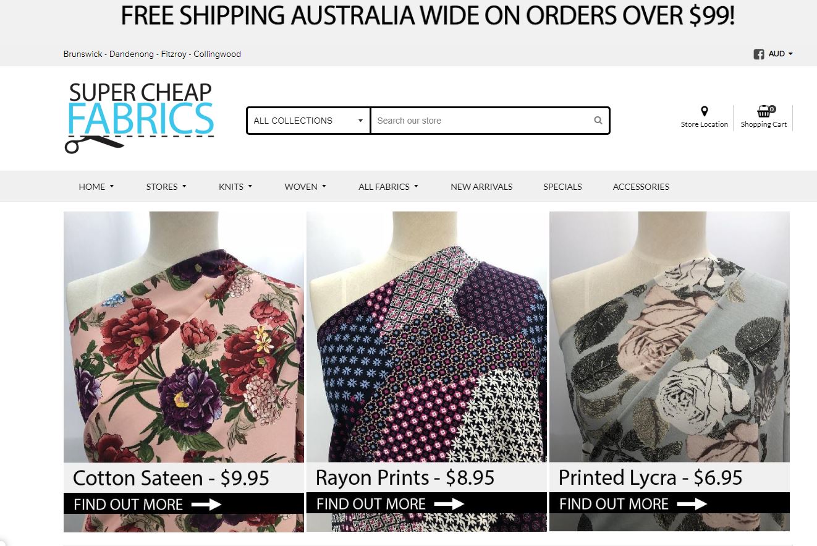Go to NEW ARRIVALS page
Viewport: 817px width, 546px height.
(481, 187)
